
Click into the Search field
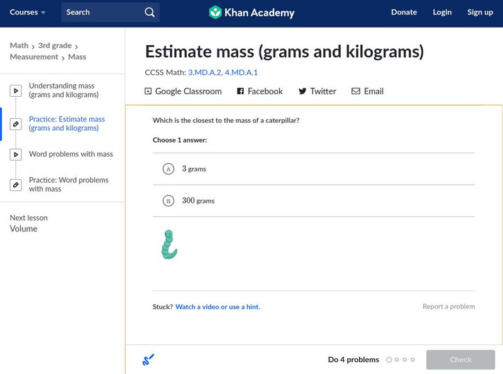(101, 13)
